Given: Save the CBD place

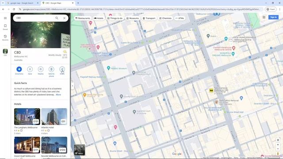Looking at the screenshot, I should point(30,71).
